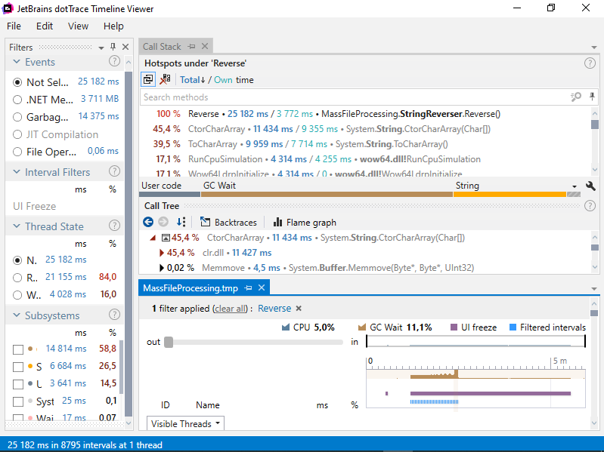Select the Waiting thread state 4 028 ms
This screenshot has height=452, width=604.
coord(17,295)
